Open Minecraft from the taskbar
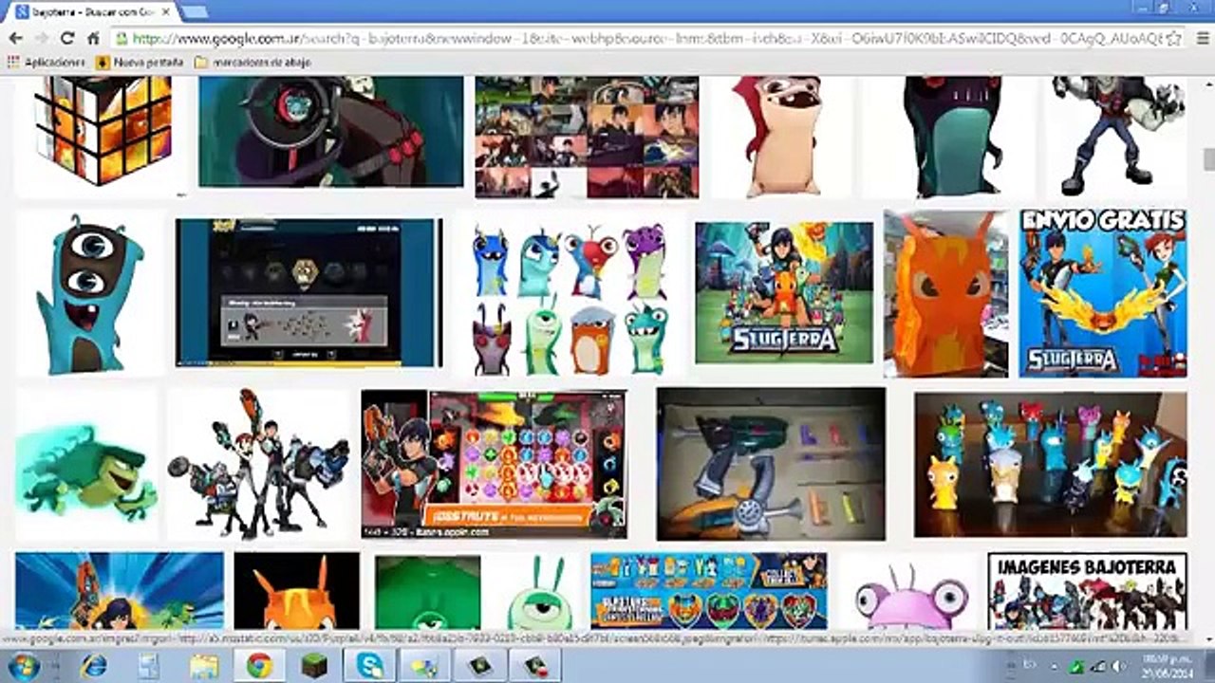 314,666
